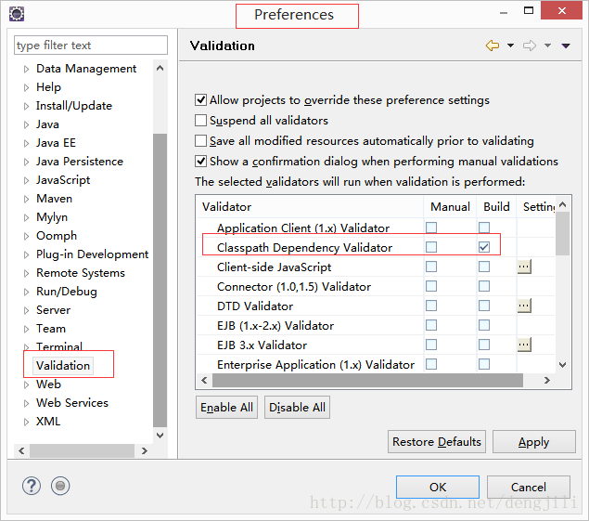
Task: Check Build for EJB (1.x-2.x) Validator
Action: click(x=484, y=325)
